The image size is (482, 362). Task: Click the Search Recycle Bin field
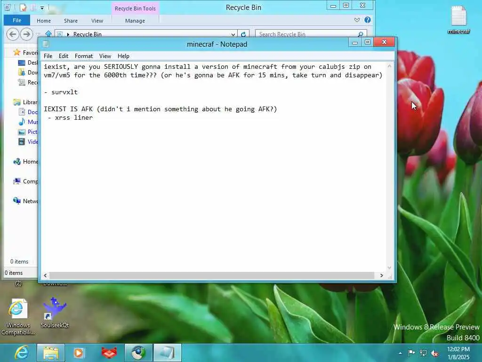(x=307, y=34)
